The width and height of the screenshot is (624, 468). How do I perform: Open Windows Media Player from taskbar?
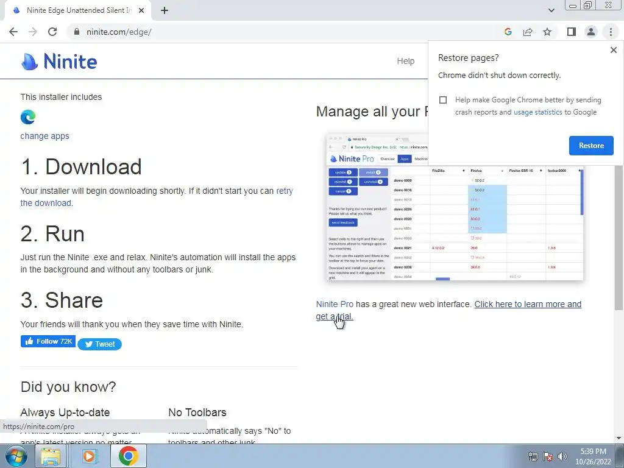(x=90, y=456)
